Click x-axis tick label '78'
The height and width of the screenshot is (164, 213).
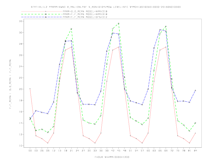click(183, 151)
